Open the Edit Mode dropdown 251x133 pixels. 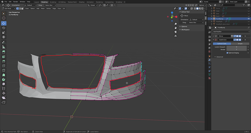(8, 8)
